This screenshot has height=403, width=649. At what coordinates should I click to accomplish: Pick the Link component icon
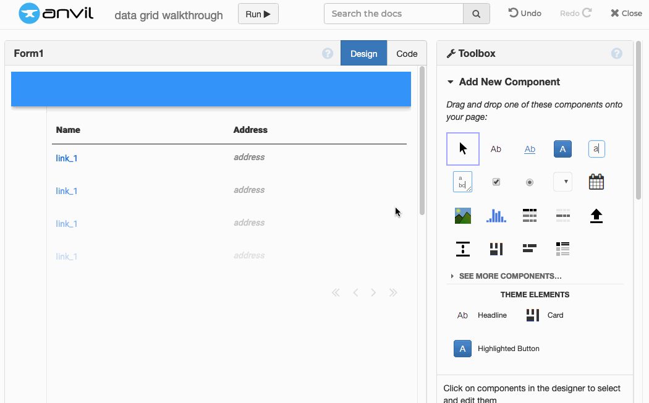coord(530,149)
